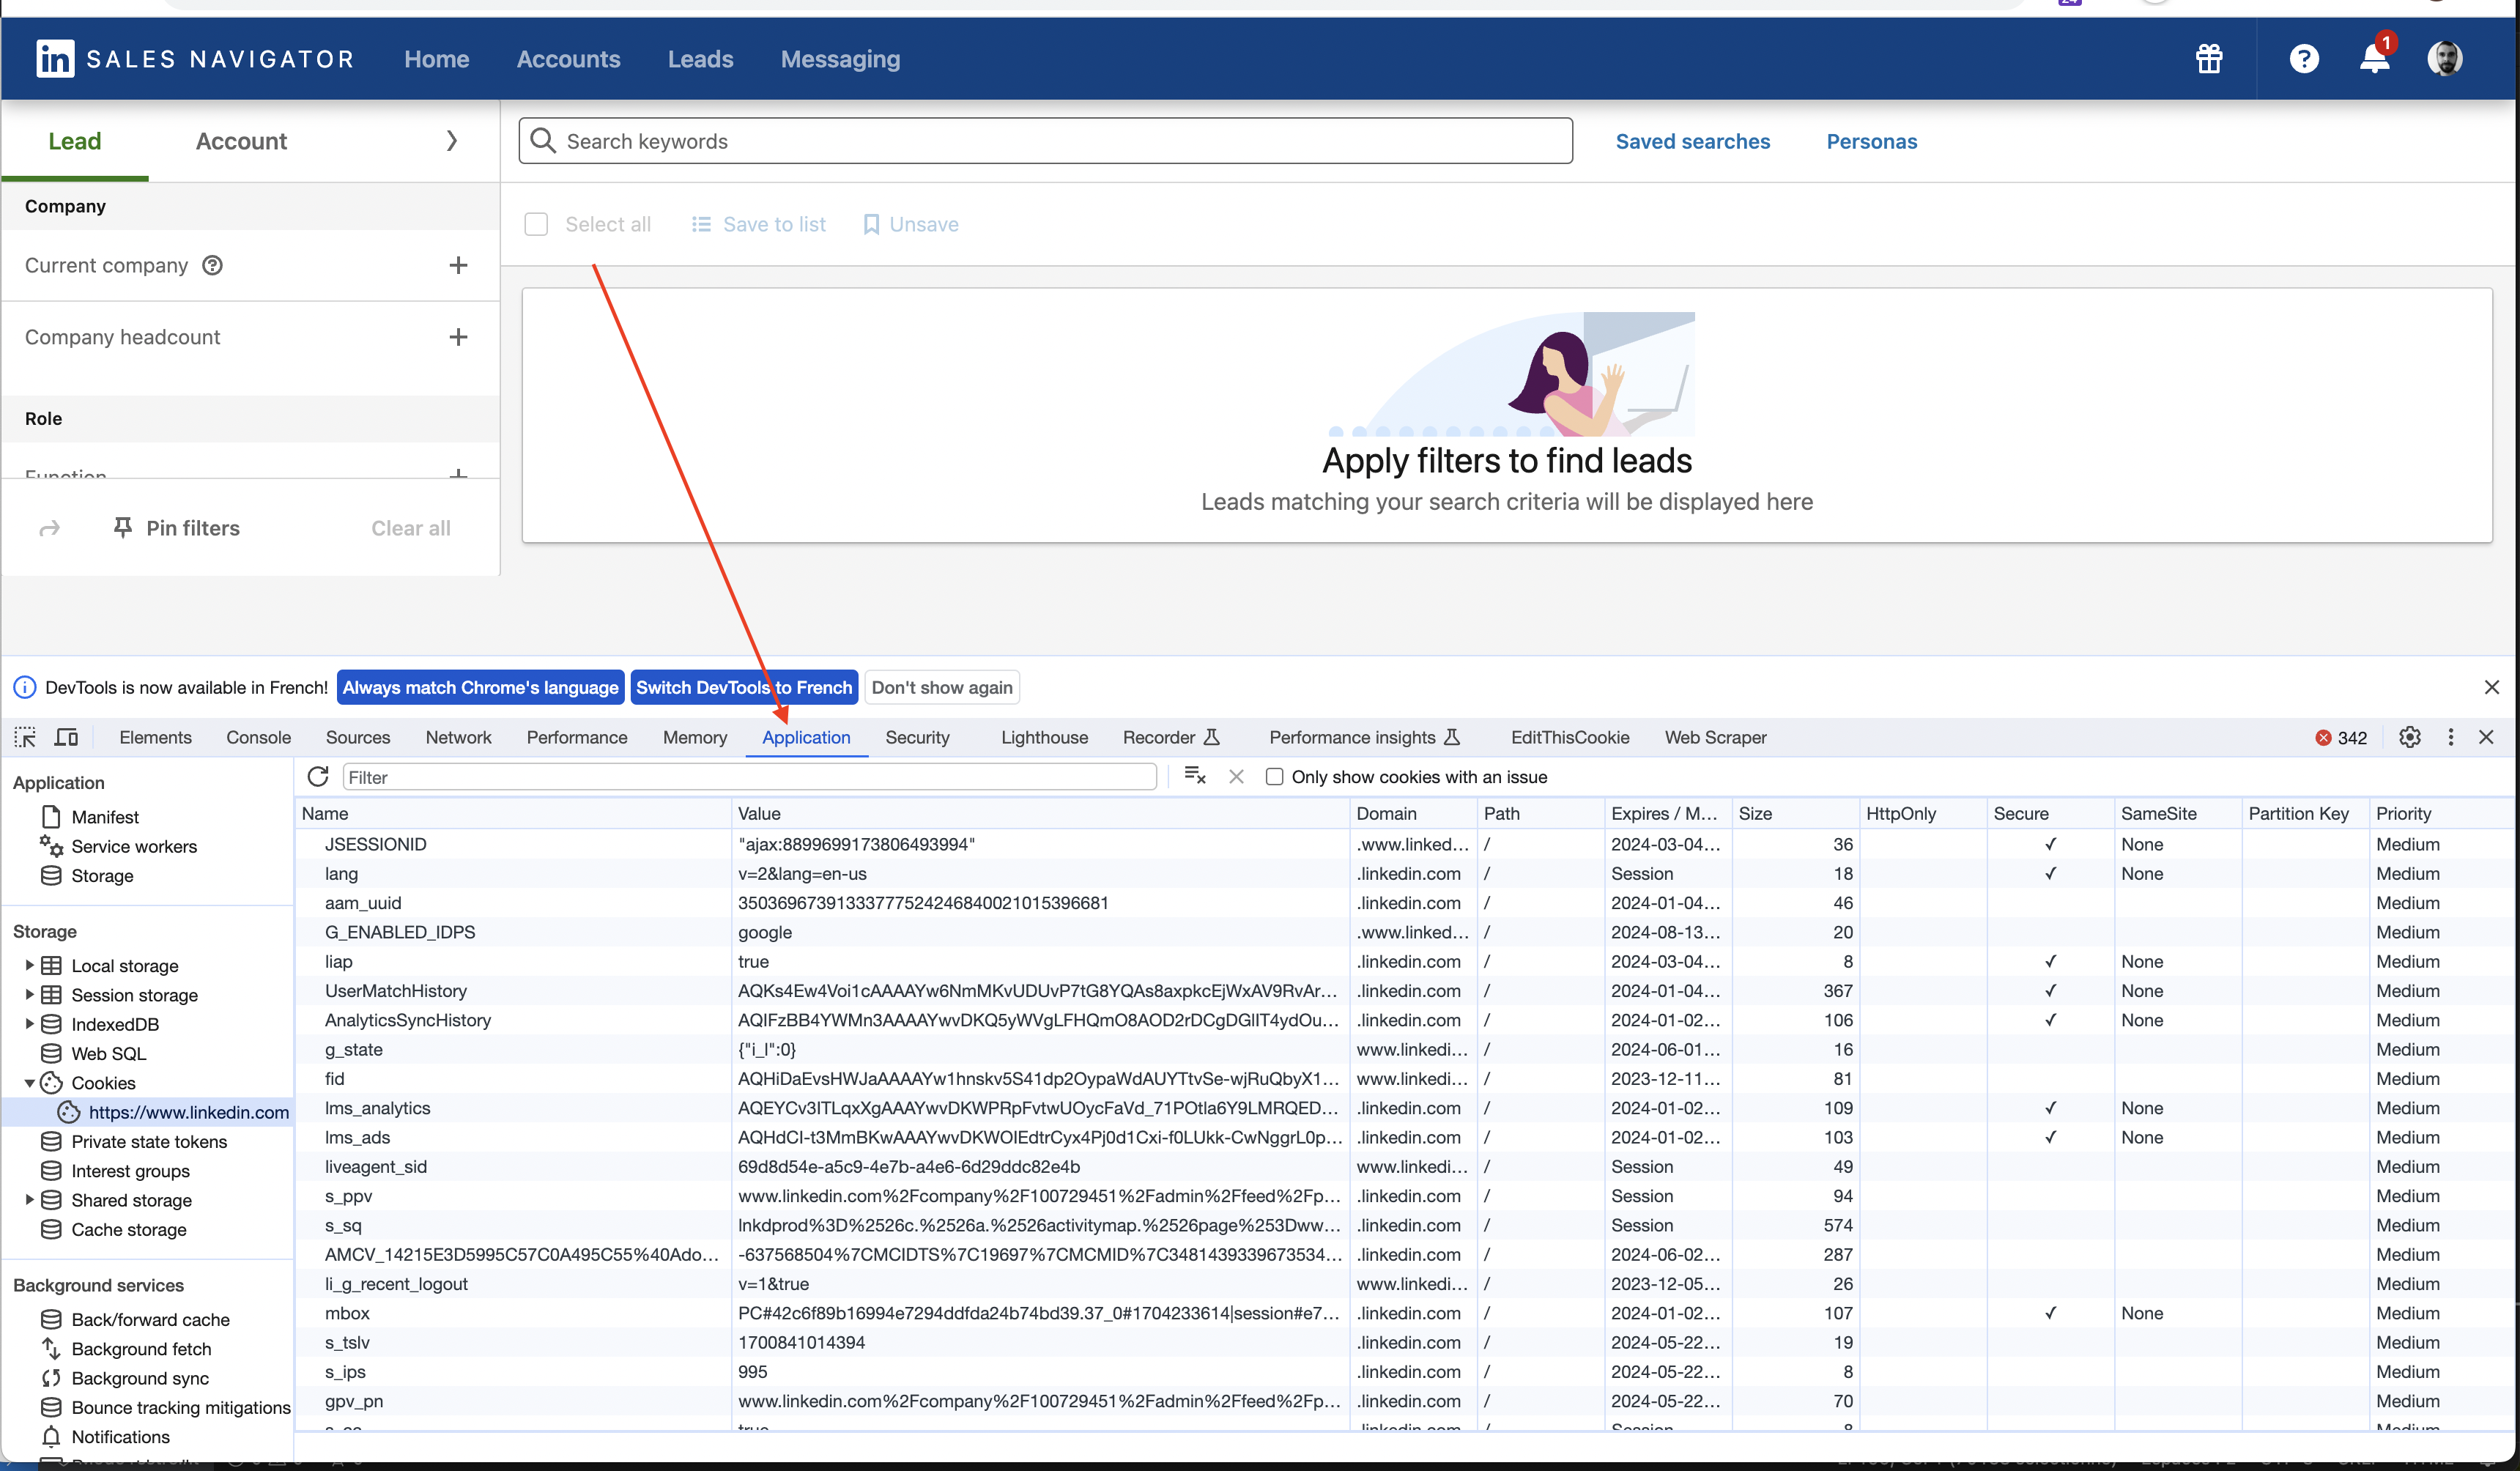This screenshot has height=1471, width=2520.
Task: Toggle the DevTools device toolbar icon
Action: tap(66, 737)
